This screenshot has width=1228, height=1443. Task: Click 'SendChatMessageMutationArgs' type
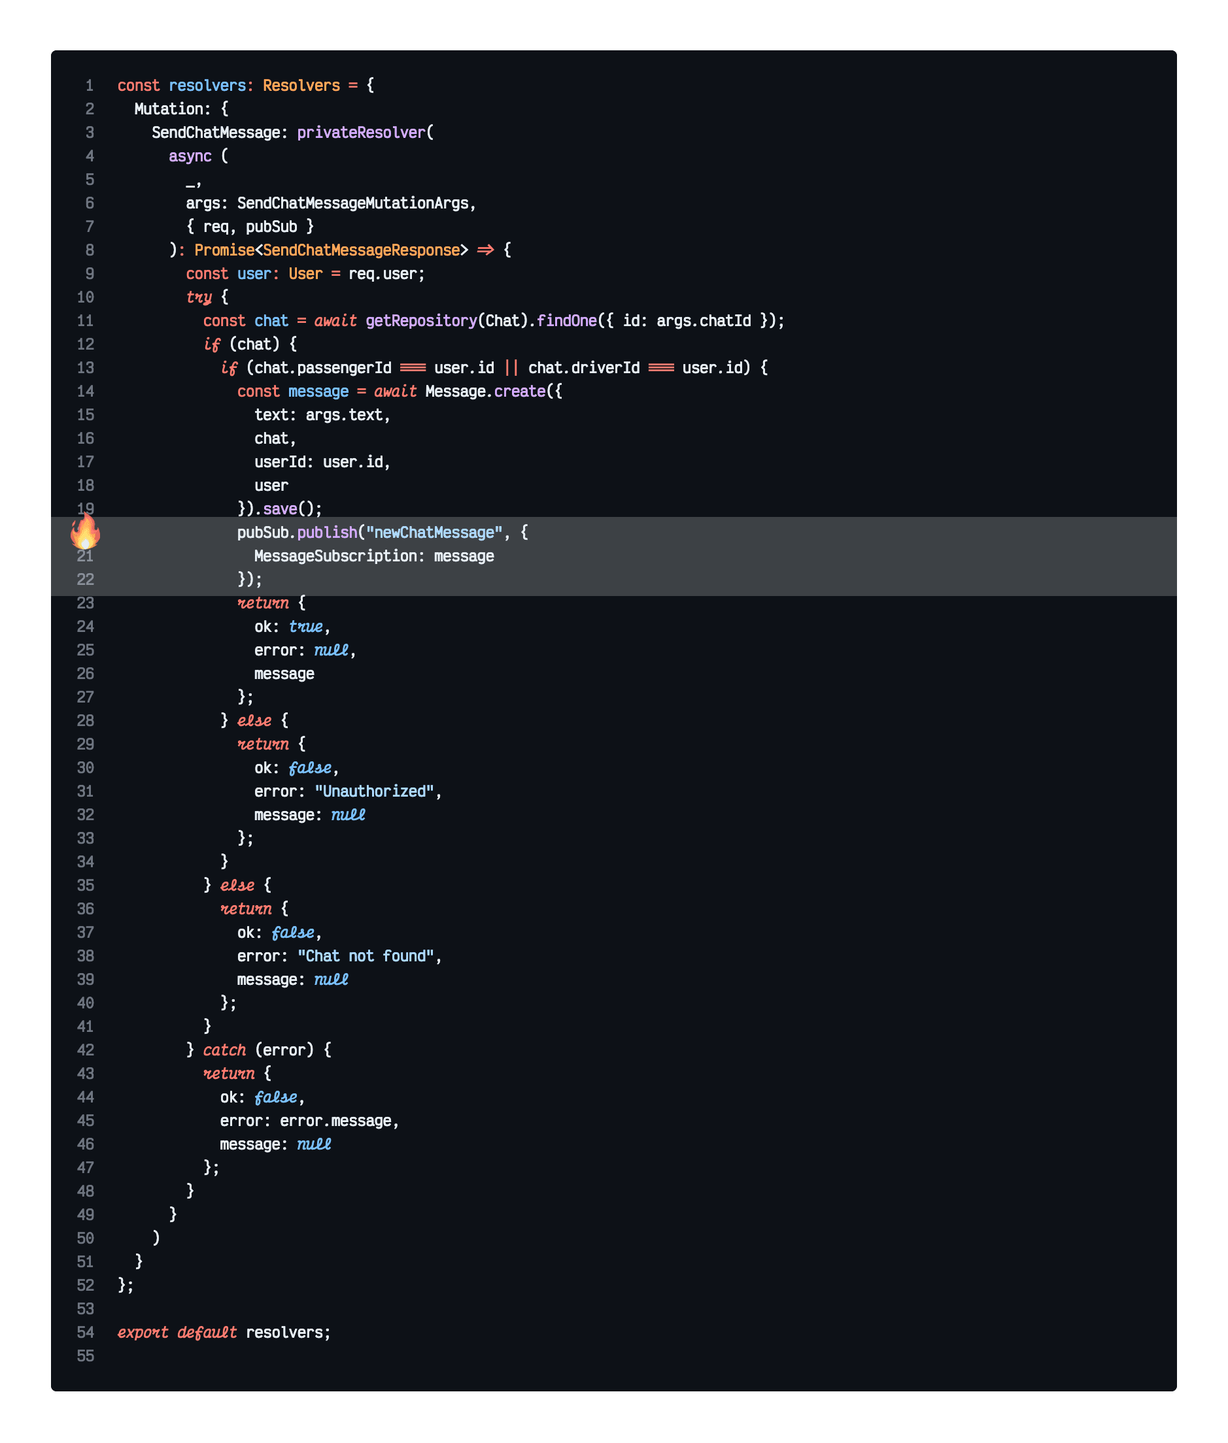[x=353, y=203]
